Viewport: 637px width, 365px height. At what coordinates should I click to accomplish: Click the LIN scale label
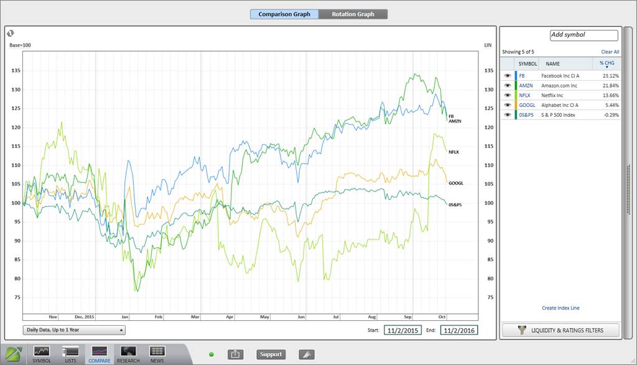[488, 45]
